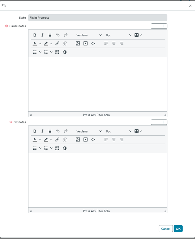Open source code view in Fix notes
This screenshot has height=239, width=195.
click(x=93, y=140)
